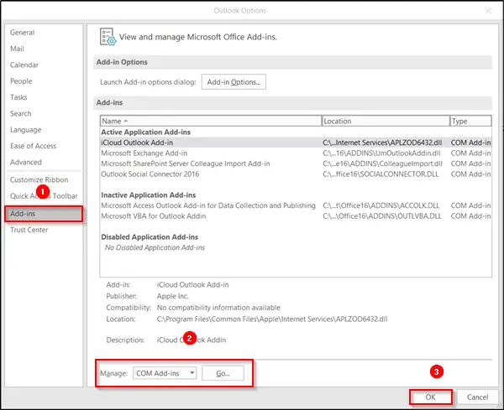
Task: Click the ColleagueImport.dll location cell
Action: coord(382,163)
